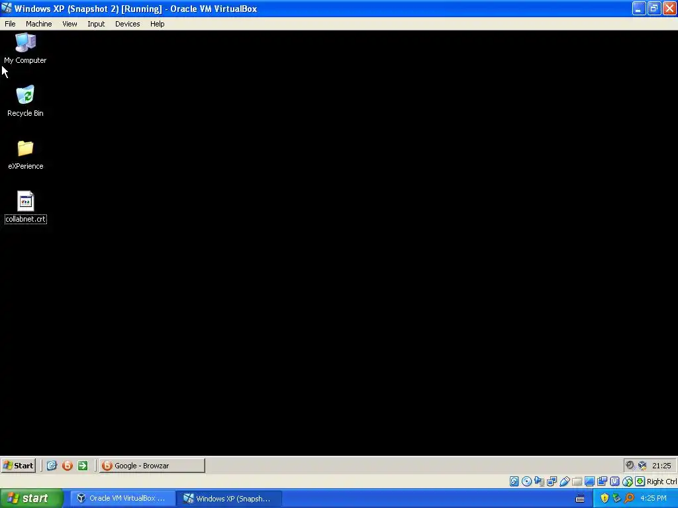Restore down the VirtualBox VM window
Screen dimensions: 678x508
654,8
